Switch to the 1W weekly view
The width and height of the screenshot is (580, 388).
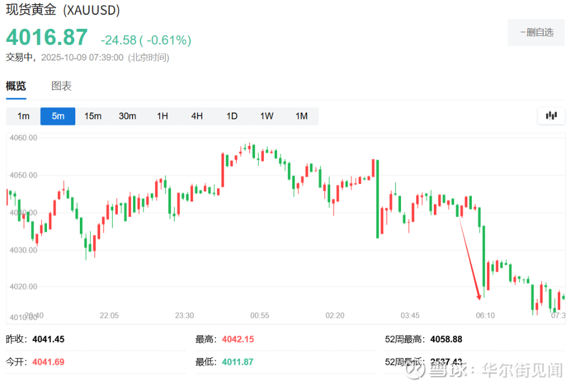pyautogui.click(x=267, y=116)
